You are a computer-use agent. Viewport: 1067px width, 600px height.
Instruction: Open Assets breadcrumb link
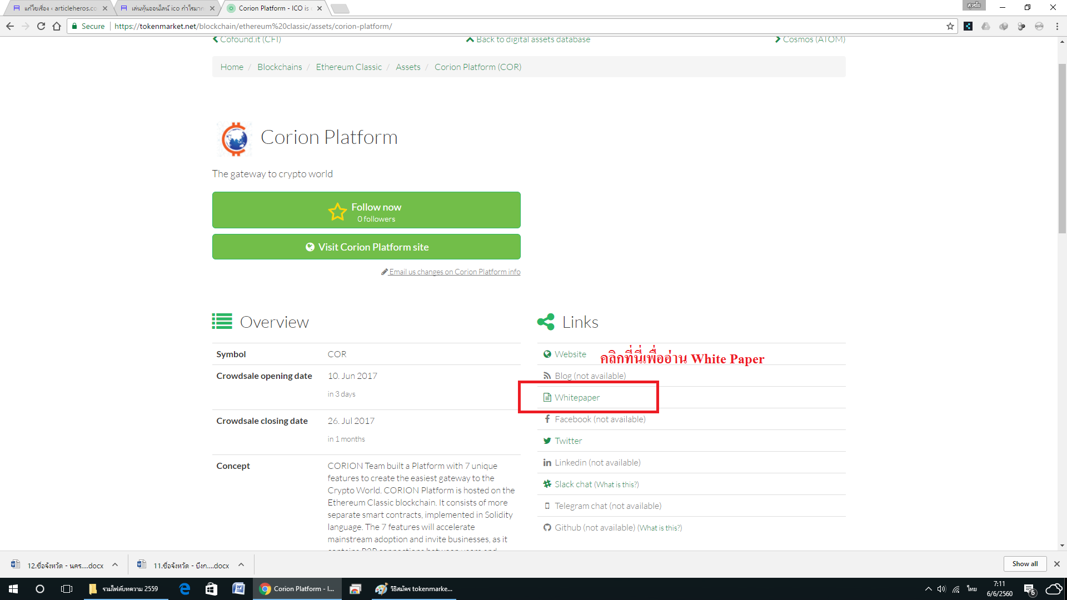[408, 67]
